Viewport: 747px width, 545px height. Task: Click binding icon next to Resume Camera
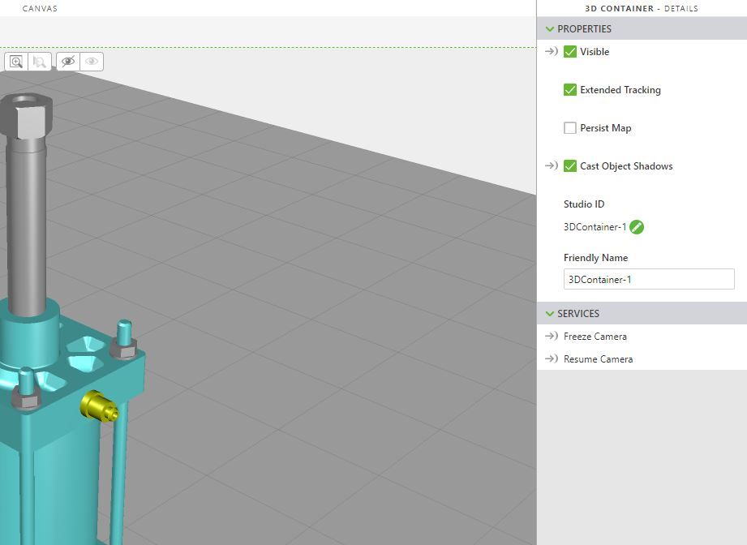point(552,359)
